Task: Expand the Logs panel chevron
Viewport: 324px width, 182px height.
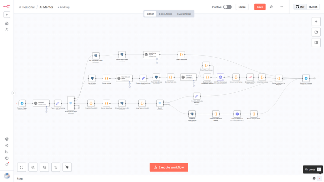Action: tap(319, 179)
